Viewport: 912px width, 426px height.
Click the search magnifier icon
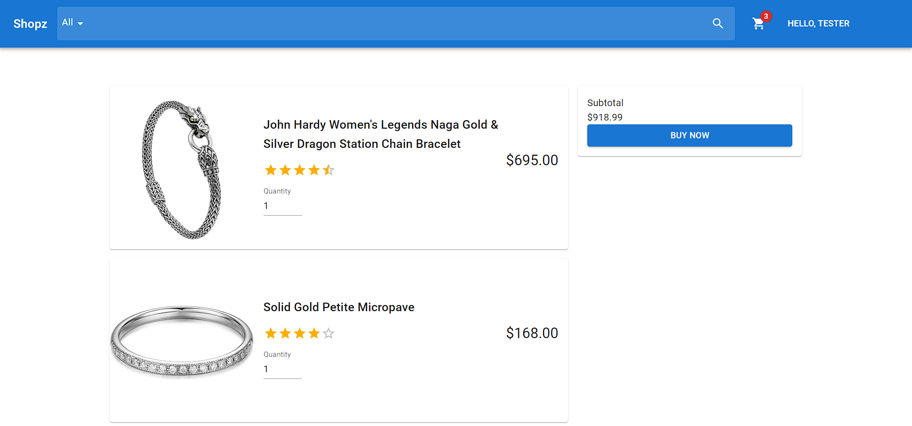click(718, 24)
